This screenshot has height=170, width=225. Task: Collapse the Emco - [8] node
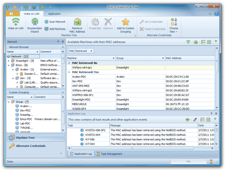8,65
